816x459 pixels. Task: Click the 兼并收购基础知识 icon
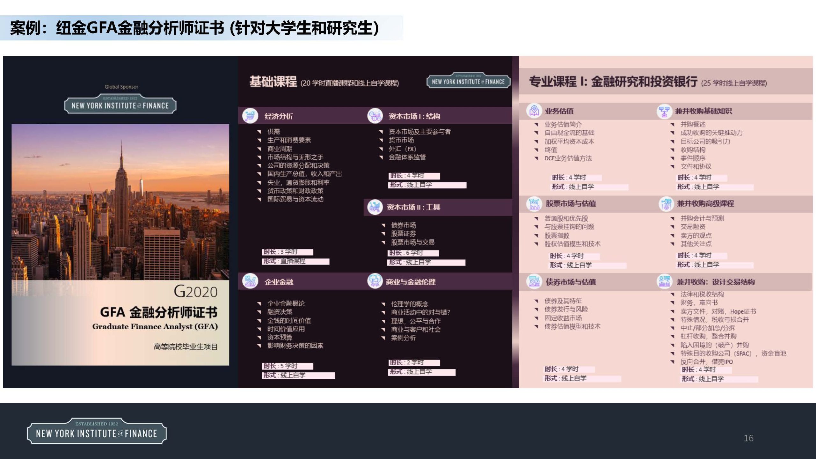[x=664, y=111]
